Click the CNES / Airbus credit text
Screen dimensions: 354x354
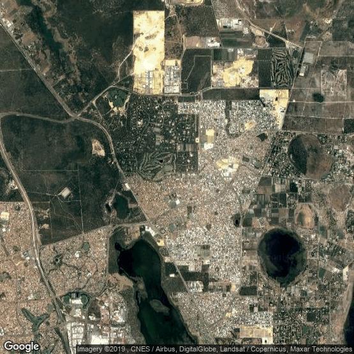click(154, 350)
